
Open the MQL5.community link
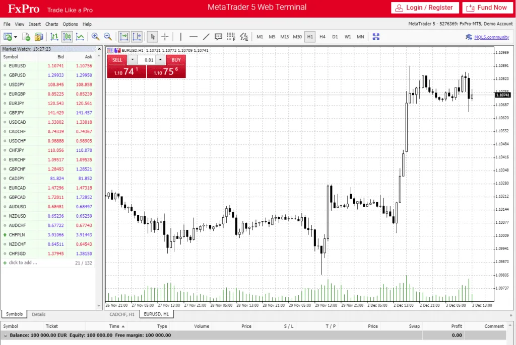click(x=492, y=37)
